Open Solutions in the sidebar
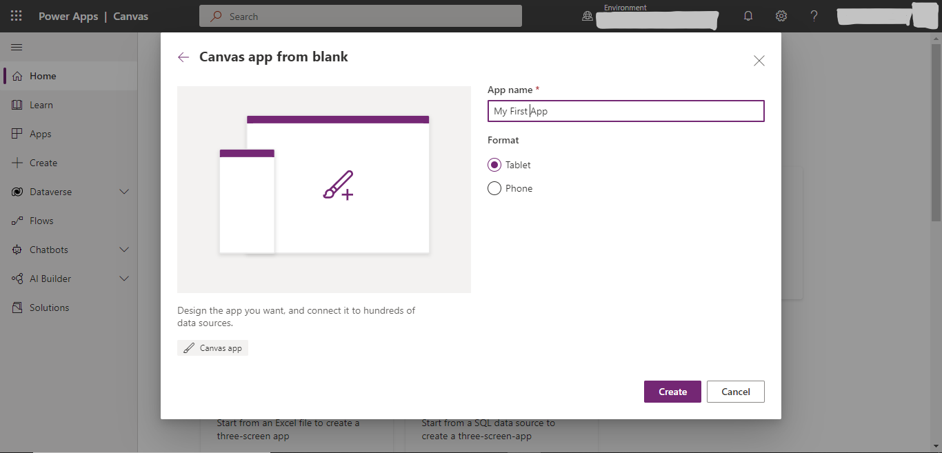 pos(49,308)
